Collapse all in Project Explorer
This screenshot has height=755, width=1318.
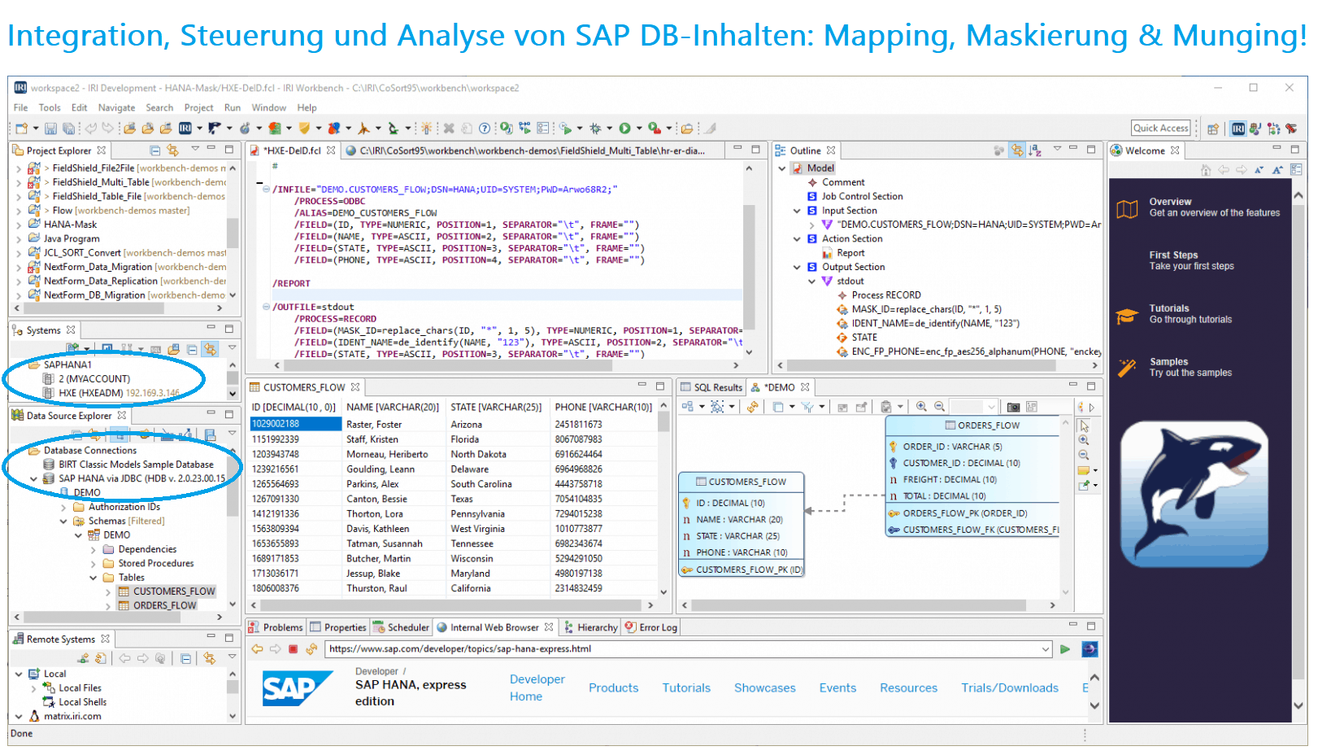[x=155, y=151]
